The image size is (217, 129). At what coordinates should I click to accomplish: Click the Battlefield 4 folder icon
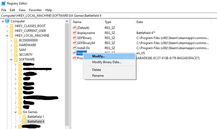click(x=24, y=122)
